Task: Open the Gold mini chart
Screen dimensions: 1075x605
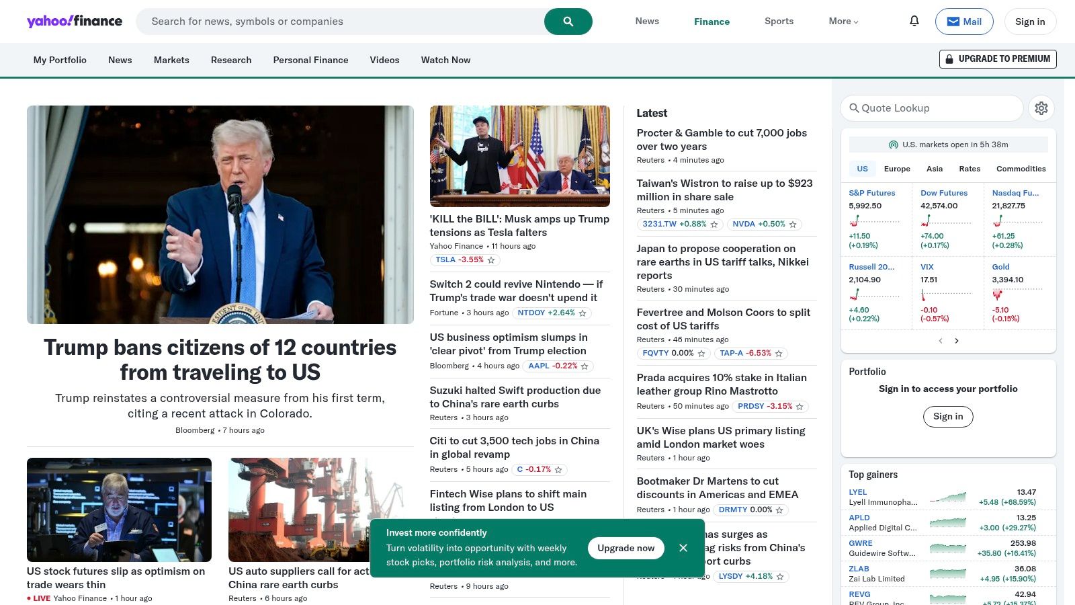Action: pos(1017,294)
